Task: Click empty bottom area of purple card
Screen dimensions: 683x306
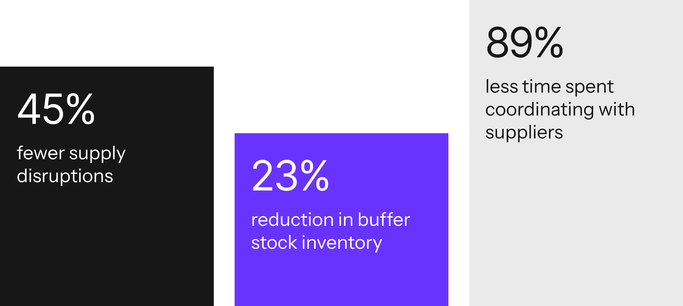Action: pos(341,281)
